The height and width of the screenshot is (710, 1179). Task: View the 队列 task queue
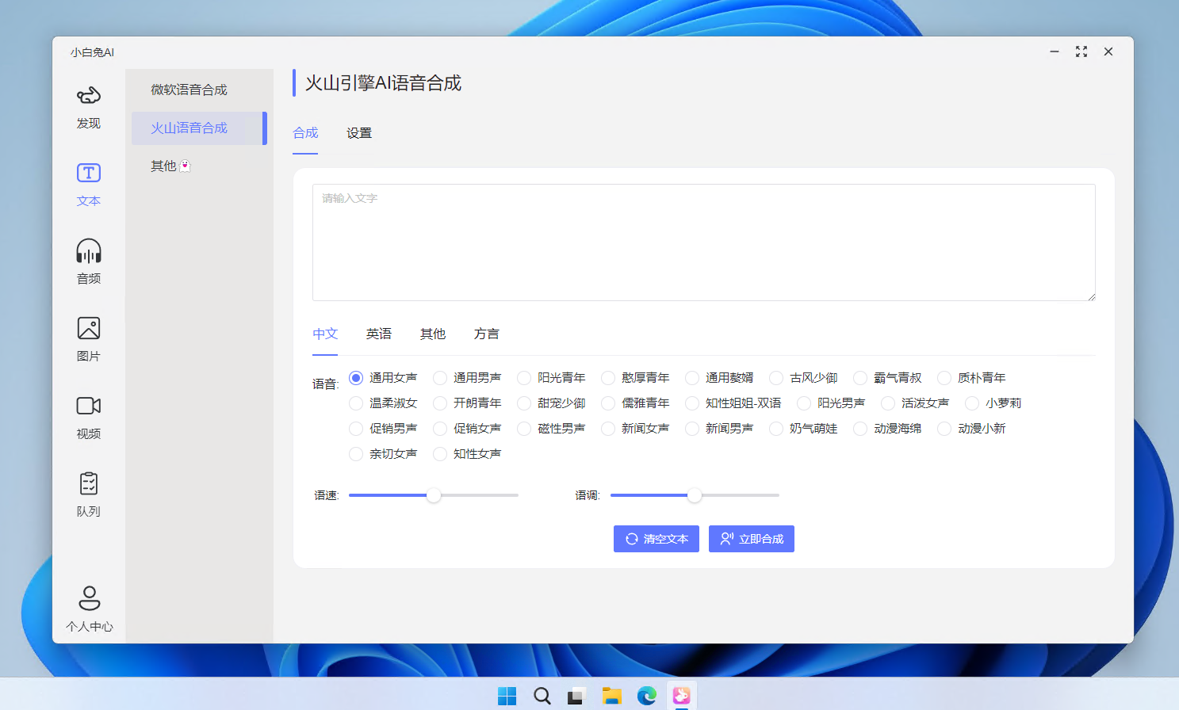[88, 493]
